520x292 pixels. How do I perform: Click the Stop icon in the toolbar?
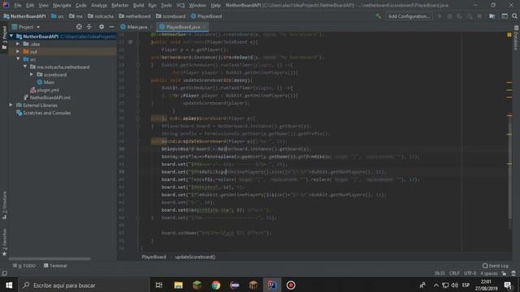click(x=479, y=16)
